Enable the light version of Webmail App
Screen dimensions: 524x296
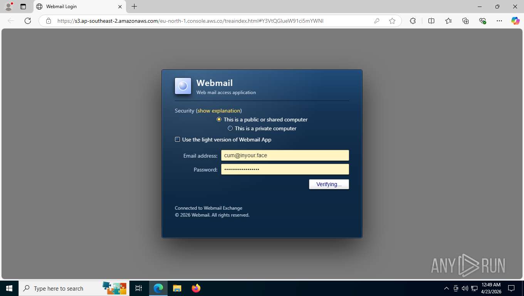point(177,140)
